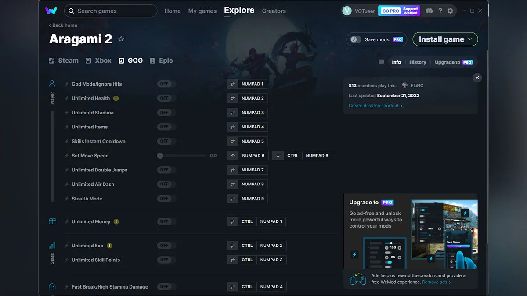Click FLiNG creator name
The image size is (527, 296).
point(417,86)
